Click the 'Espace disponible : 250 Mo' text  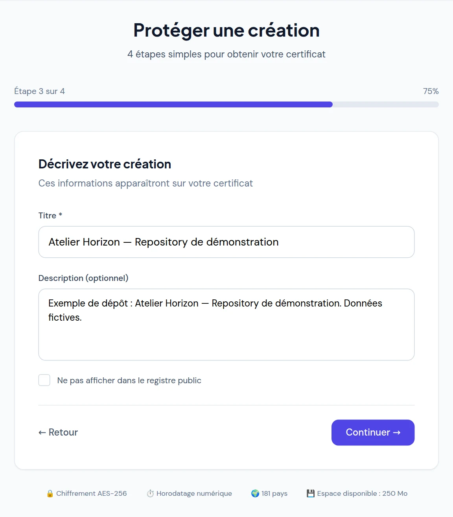[x=362, y=493]
